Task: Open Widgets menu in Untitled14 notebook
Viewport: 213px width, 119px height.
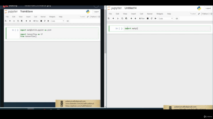Action: pyautogui.click(x=160, y=14)
